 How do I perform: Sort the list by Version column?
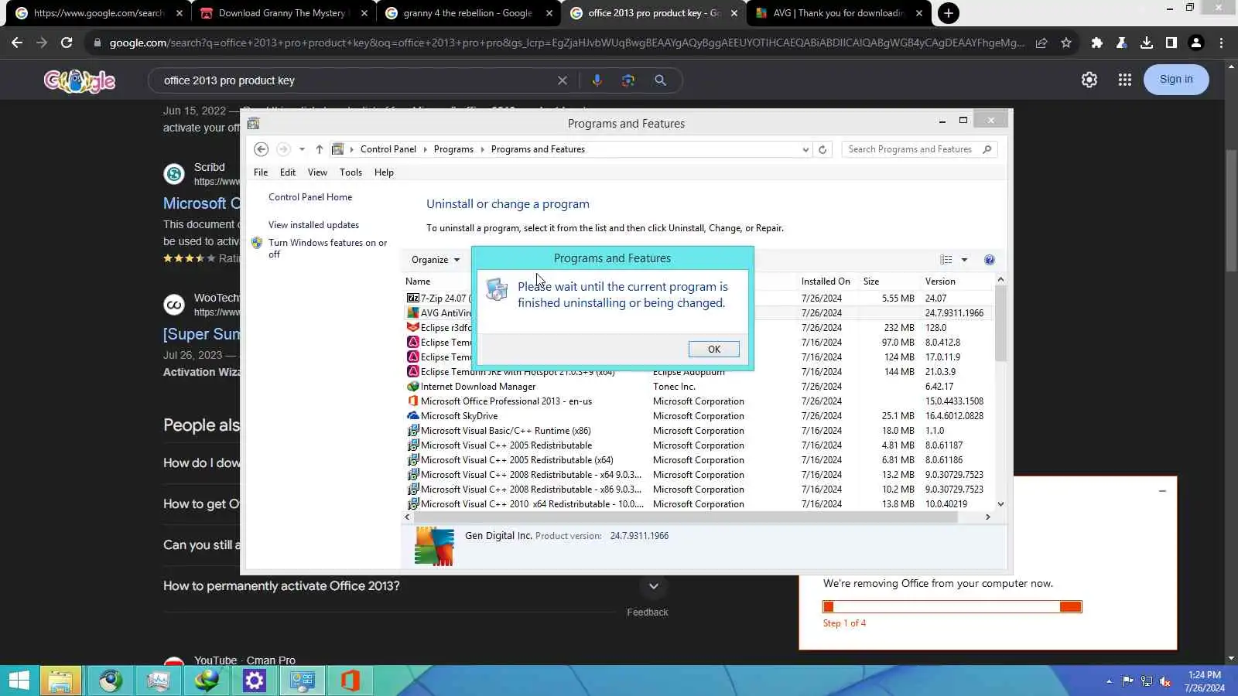point(940,281)
